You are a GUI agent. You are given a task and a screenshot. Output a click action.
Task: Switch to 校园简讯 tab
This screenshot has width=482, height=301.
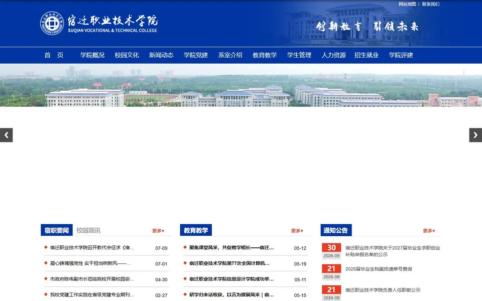[88, 230]
